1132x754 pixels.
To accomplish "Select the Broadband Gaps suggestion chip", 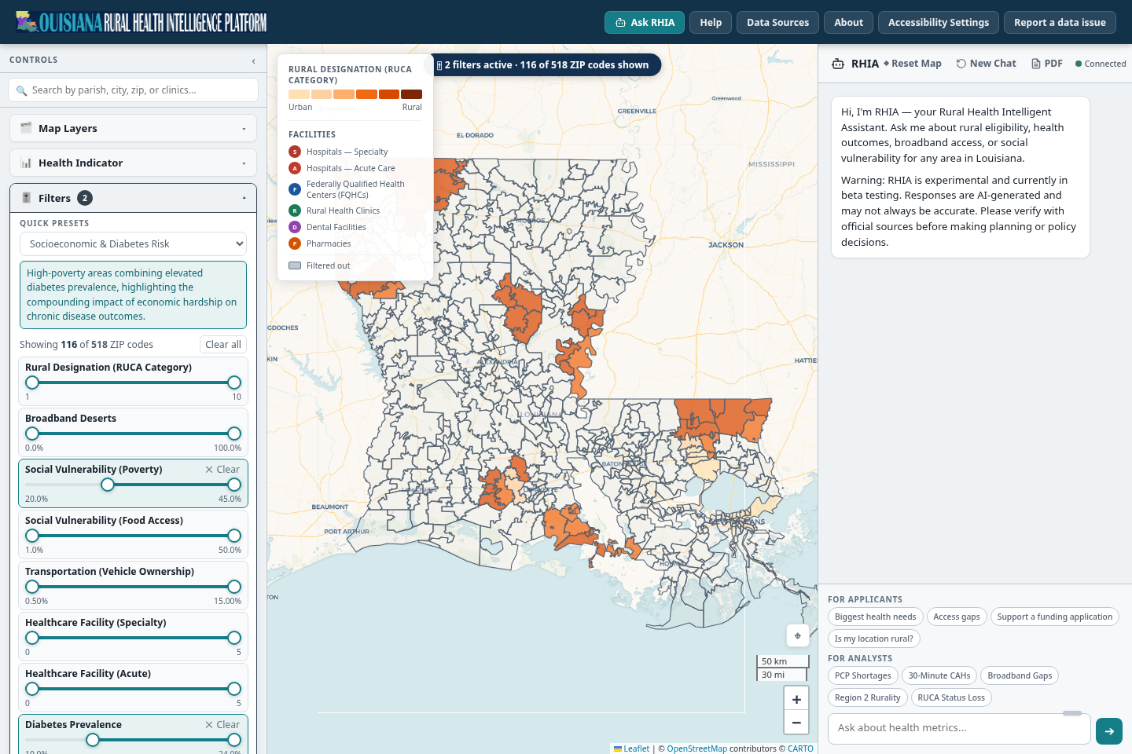I will 1020,675.
